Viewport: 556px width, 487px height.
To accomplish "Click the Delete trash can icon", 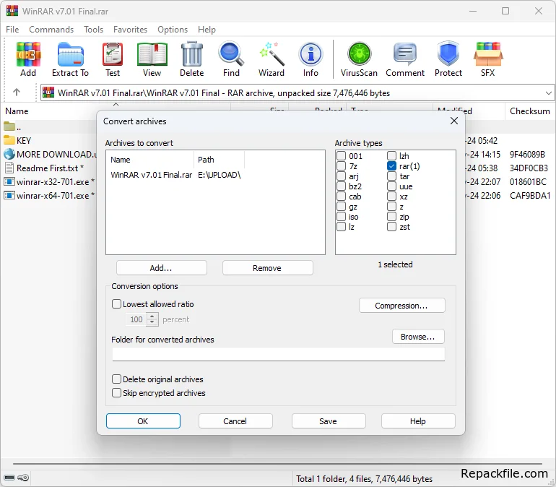I will click(192, 59).
